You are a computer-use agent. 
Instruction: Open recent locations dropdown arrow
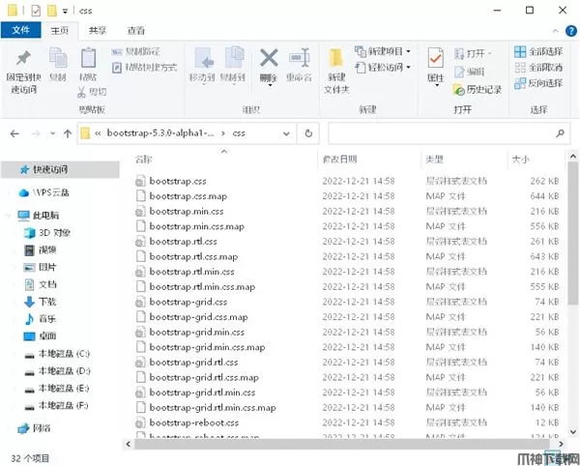coord(52,133)
